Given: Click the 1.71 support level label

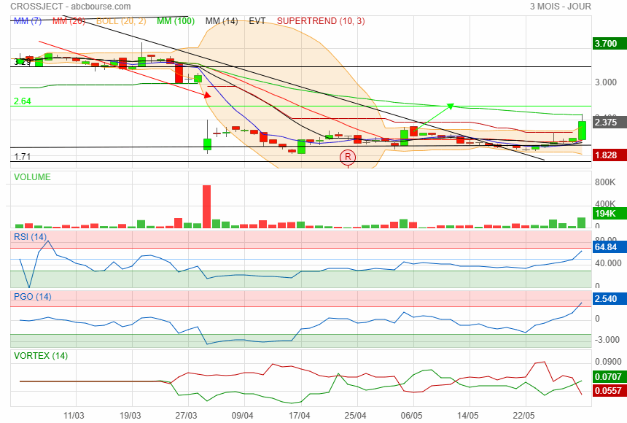Looking at the screenshot, I should pyautogui.click(x=23, y=157).
